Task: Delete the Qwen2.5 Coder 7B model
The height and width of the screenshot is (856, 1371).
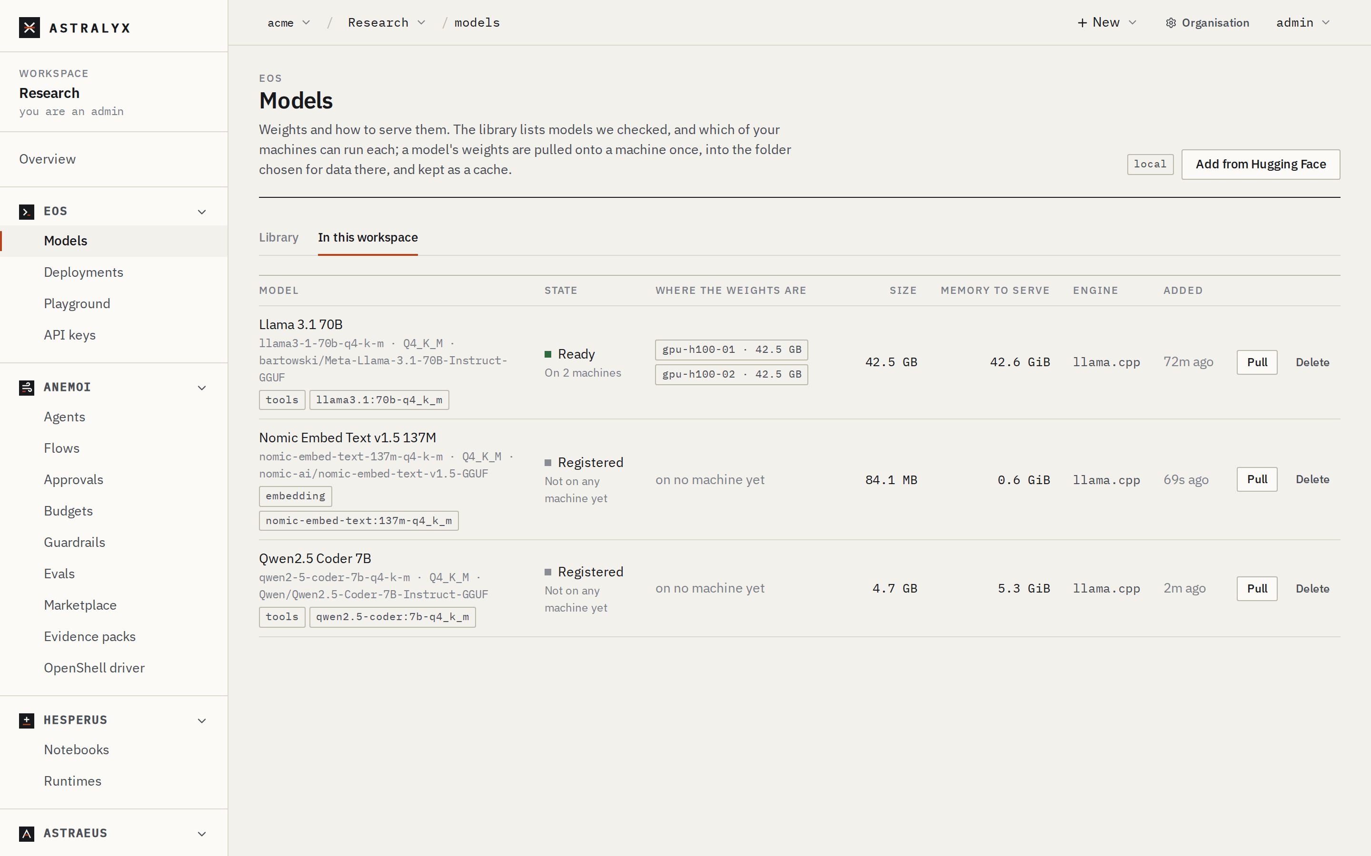Action: 1312,589
